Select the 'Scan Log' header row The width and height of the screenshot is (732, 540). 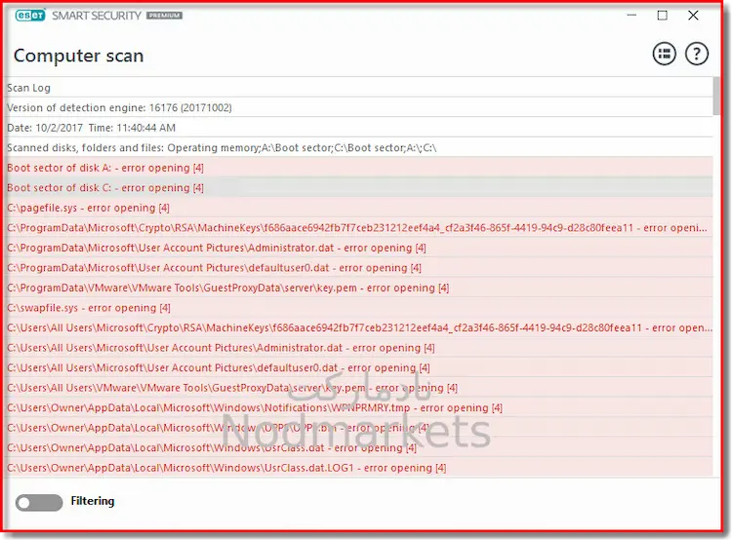(x=358, y=87)
